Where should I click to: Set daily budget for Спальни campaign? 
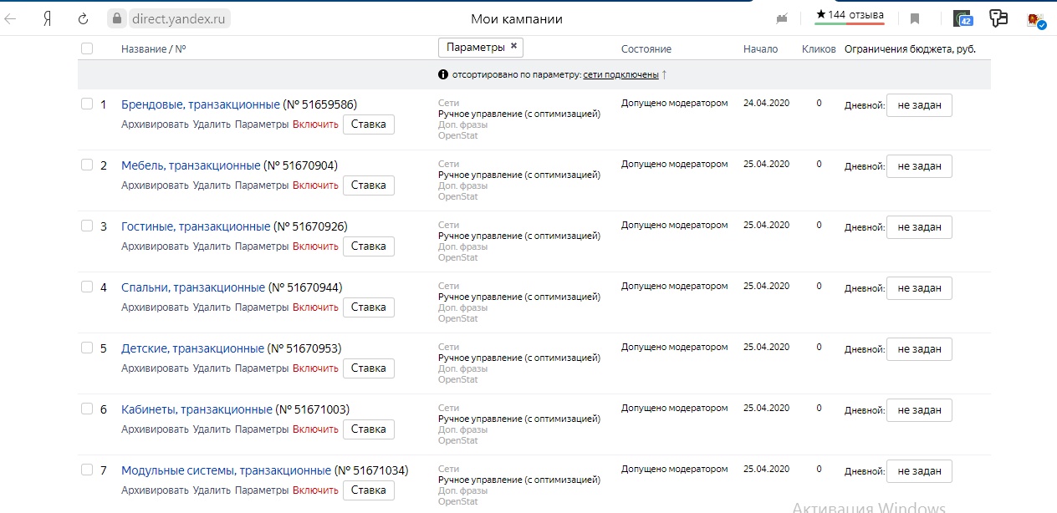coord(919,288)
